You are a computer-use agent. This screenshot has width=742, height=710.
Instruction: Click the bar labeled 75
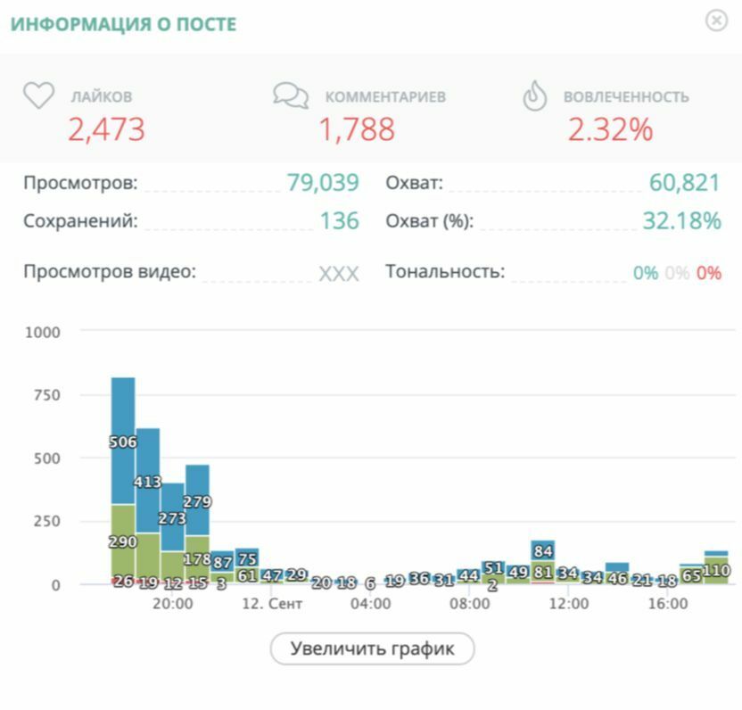(247, 558)
